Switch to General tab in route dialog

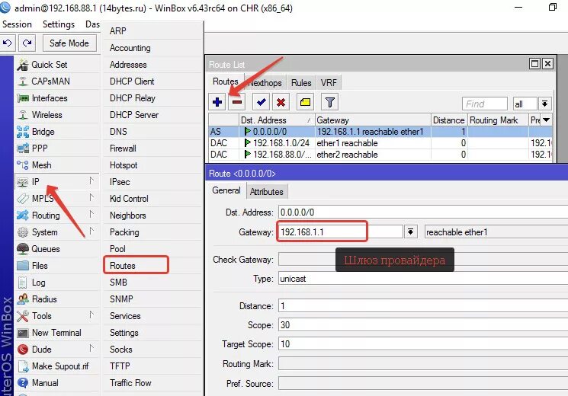(x=226, y=190)
